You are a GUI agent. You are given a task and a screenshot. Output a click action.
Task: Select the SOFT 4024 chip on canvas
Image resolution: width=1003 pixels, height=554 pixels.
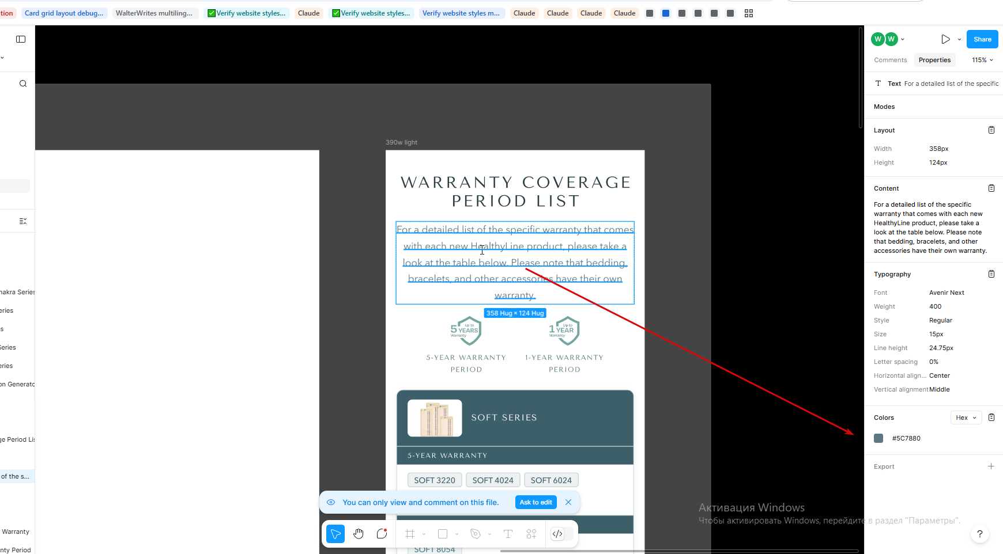pyautogui.click(x=493, y=480)
